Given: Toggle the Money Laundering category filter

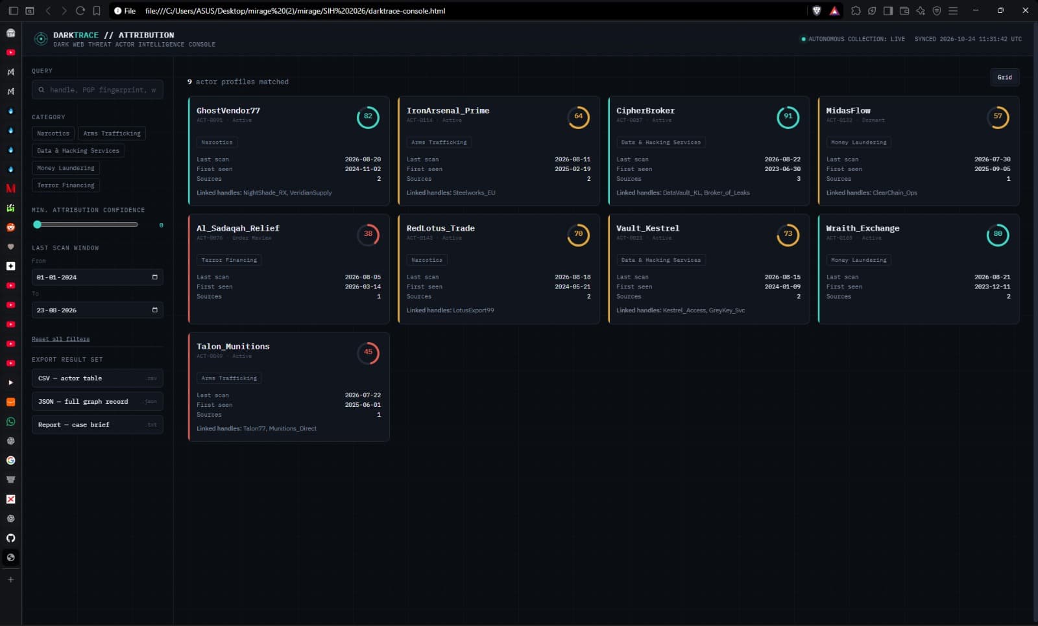Looking at the screenshot, I should point(66,168).
